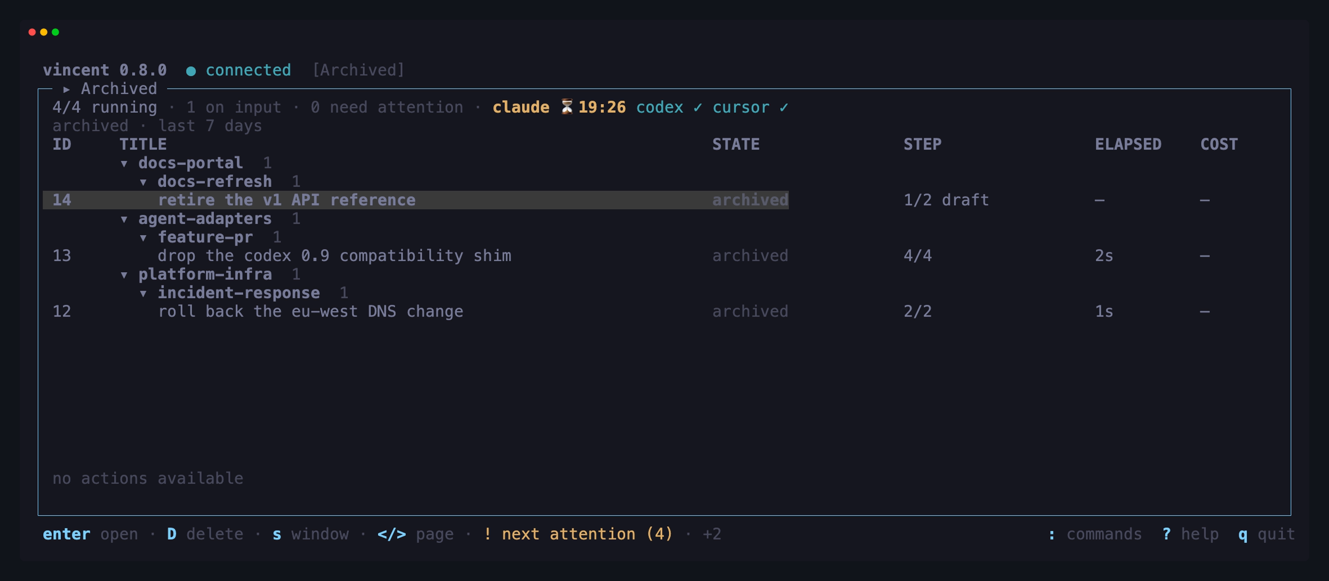The image size is (1329, 581).
Task: Click the ID column header
Action: tap(61, 144)
